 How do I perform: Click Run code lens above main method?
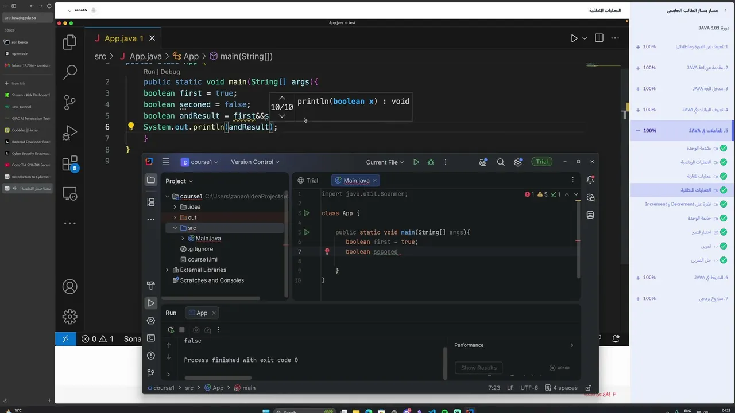click(x=149, y=72)
